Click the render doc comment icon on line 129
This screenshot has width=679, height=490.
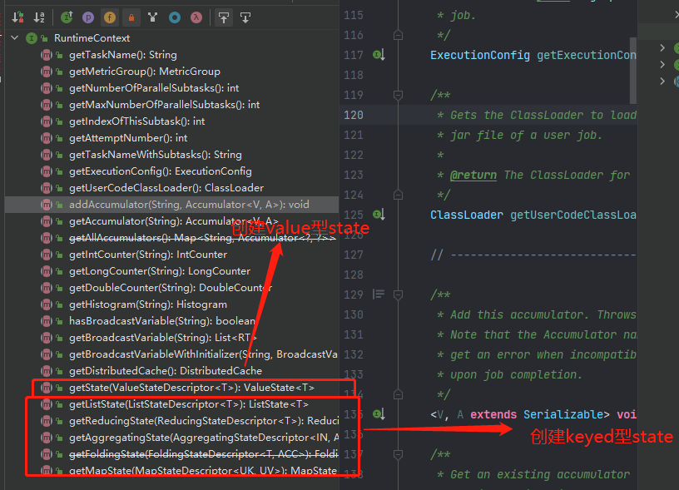[x=379, y=294]
